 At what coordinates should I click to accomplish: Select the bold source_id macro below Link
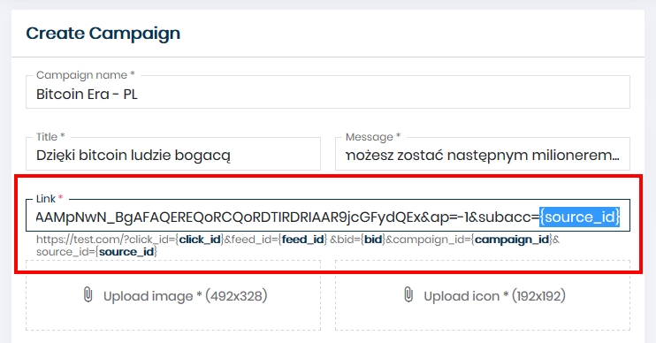click(x=126, y=252)
